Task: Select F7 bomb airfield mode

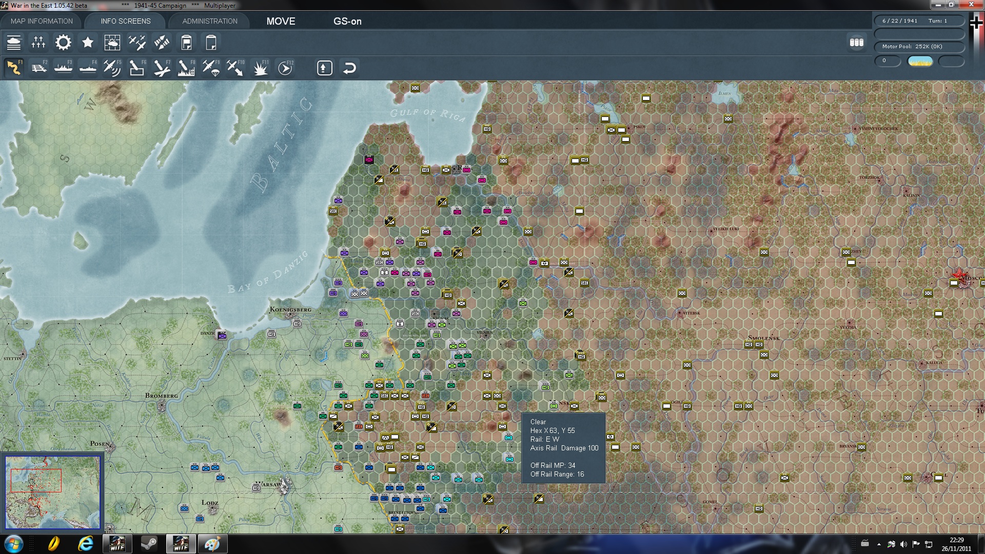Action: click(x=162, y=68)
